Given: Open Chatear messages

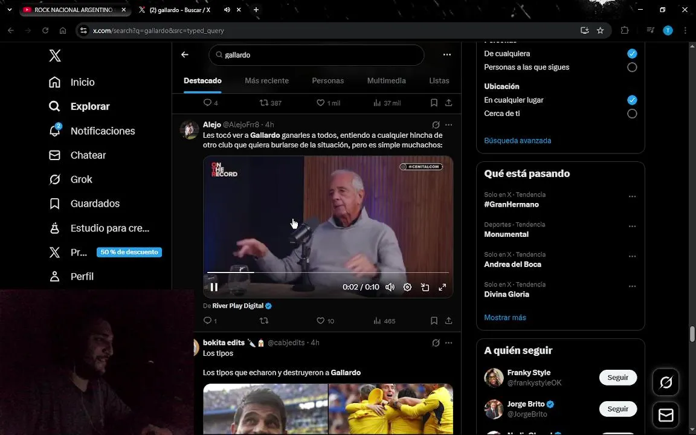Looking at the screenshot, I should pos(77,155).
